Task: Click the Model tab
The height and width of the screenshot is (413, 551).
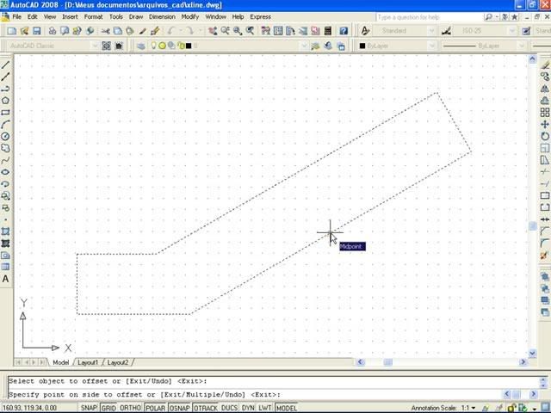Action: 61,362
